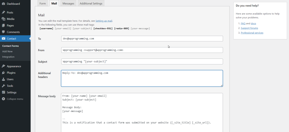Open Media via its icon
The width and height of the screenshot is (289, 132).
click(3, 19)
